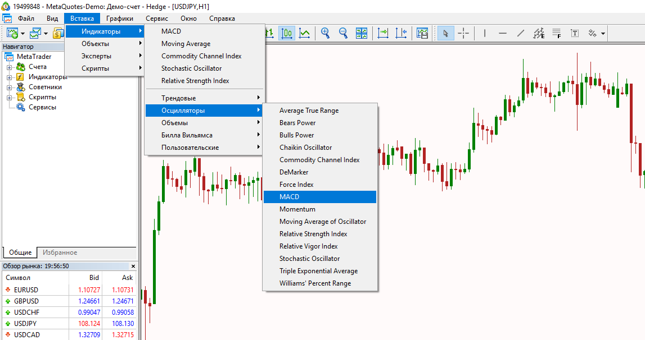This screenshot has height=340, width=645.
Task: Toggle chart auto-scroll to end
Action: coord(383,33)
